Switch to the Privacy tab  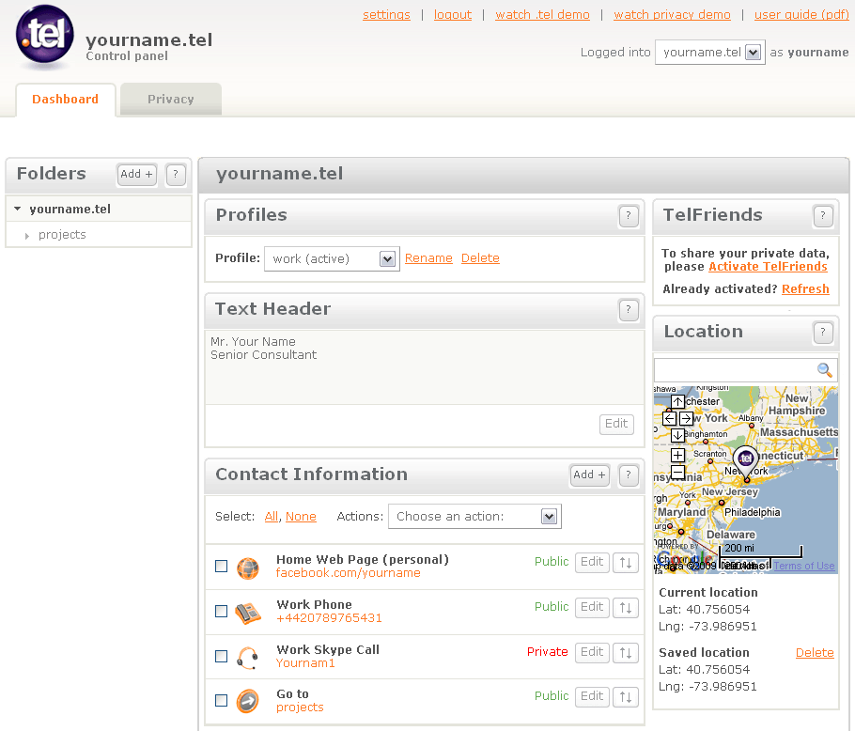coord(170,100)
